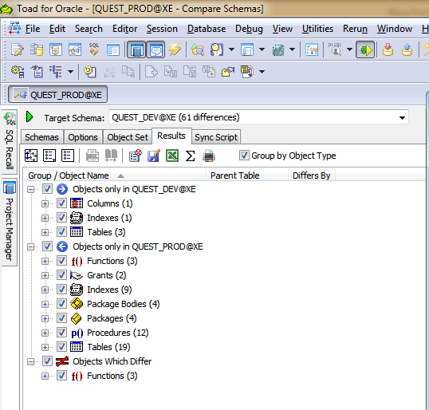The width and height of the screenshot is (429, 410).
Task: Uncheck the Grants (2) checkbox
Action: pyautogui.click(x=61, y=274)
